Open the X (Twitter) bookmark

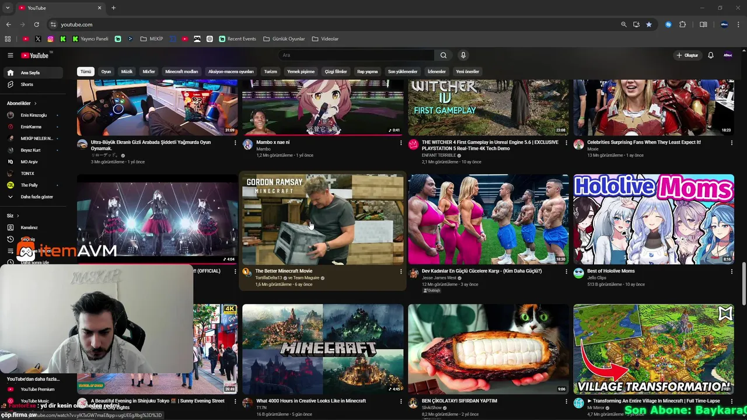click(38, 39)
